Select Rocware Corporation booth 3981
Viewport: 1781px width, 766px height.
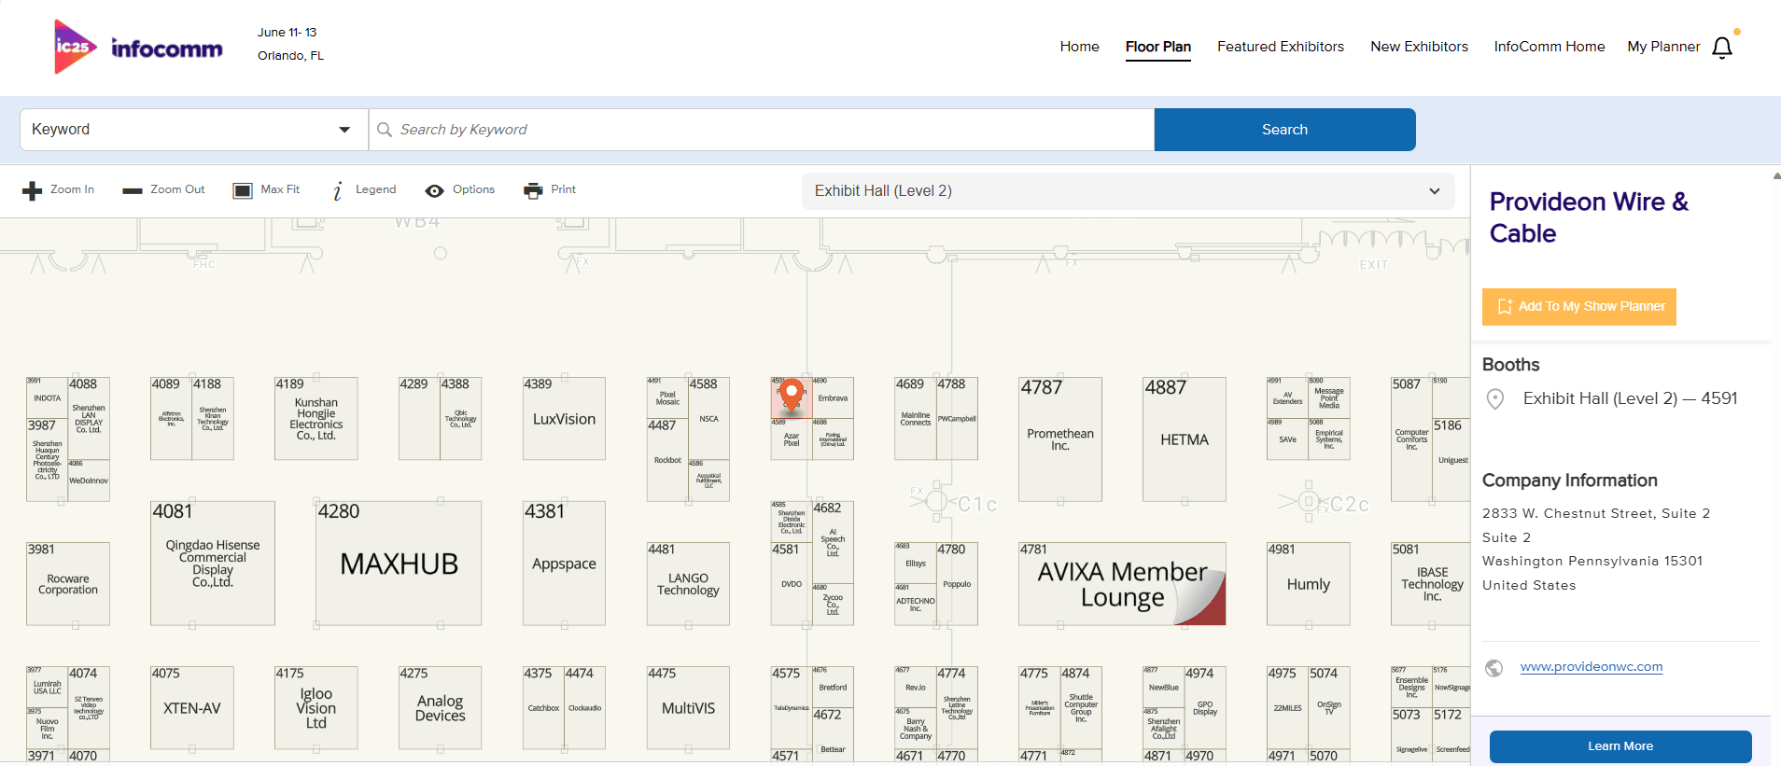pyautogui.click(x=68, y=584)
